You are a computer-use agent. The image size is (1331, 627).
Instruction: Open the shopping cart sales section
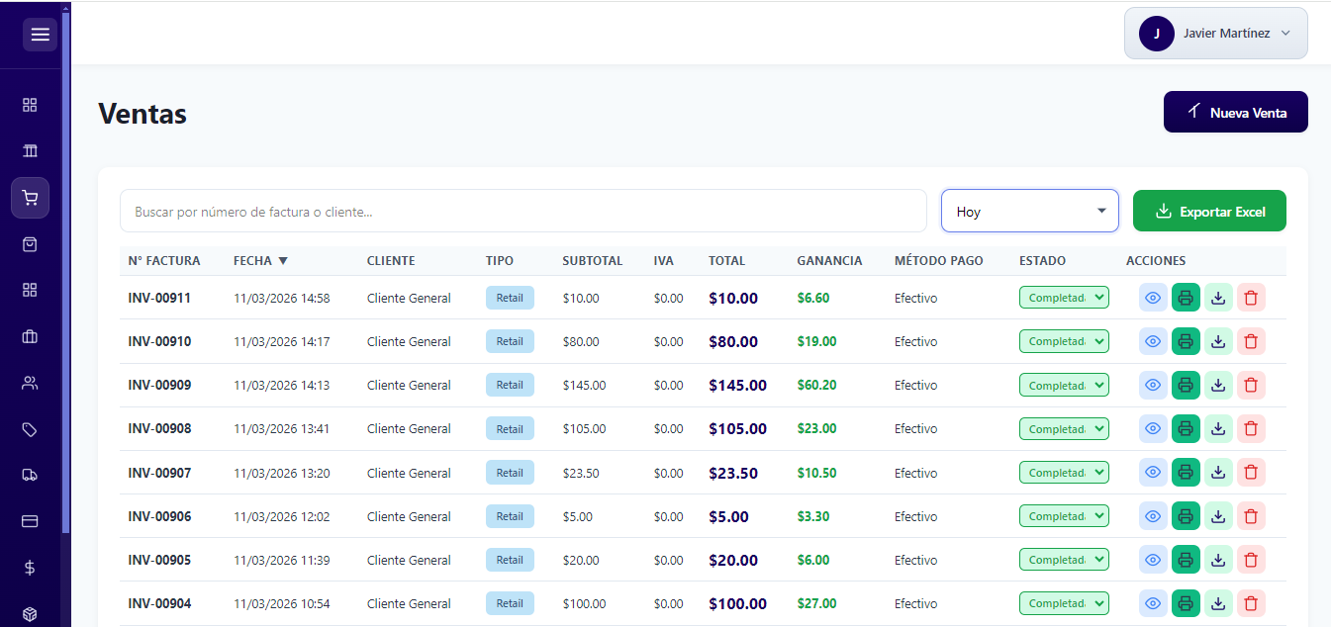30,198
